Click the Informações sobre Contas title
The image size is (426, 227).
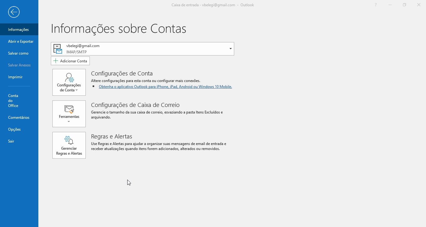point(119,29)
